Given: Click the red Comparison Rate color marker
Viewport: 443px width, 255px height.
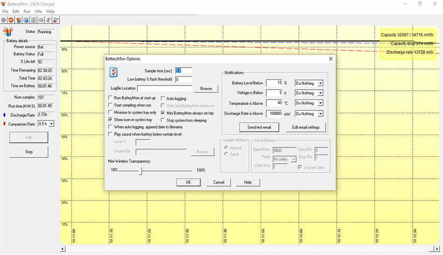Looking at the screenshot, I should click(x=4, y=124).
